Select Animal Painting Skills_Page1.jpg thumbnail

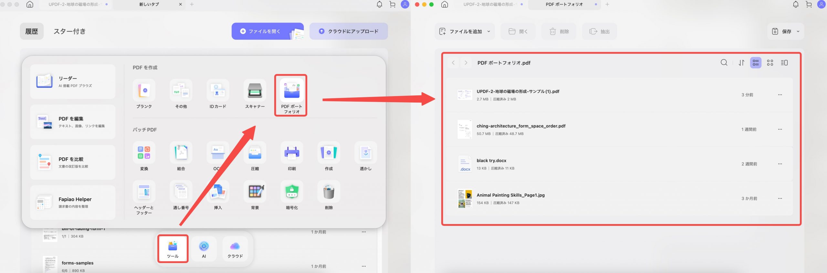coord(465,198)
